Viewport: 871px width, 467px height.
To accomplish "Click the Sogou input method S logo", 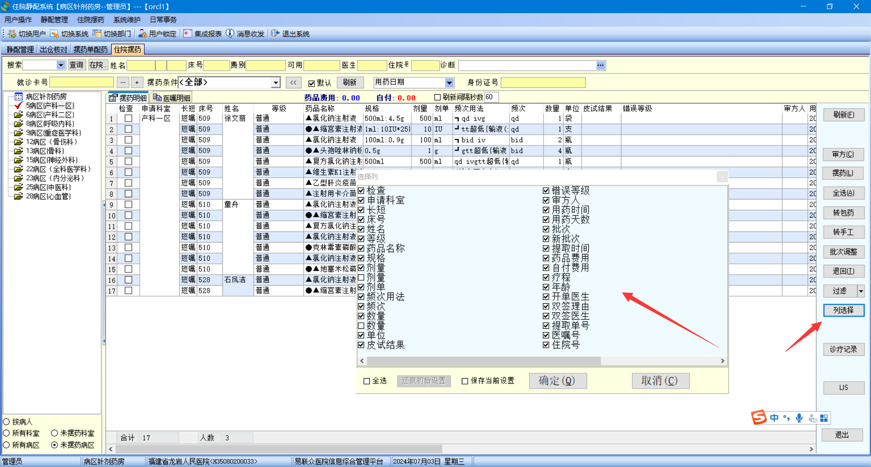I will pos(758,418).
